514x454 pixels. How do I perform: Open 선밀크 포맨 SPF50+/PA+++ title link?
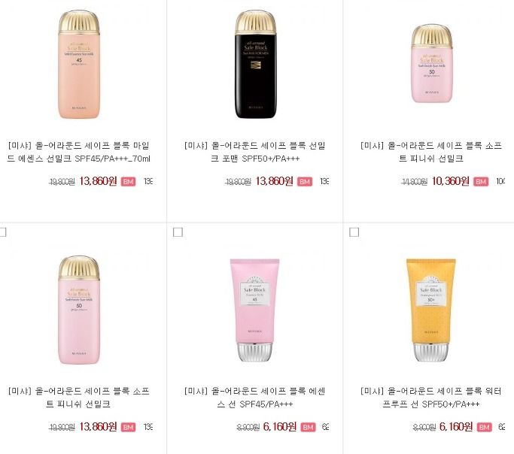[255, 152]
